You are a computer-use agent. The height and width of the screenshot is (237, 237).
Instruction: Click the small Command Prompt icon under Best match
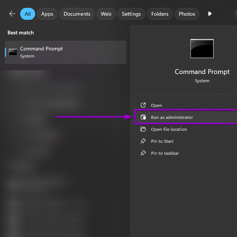click(13, 52)
